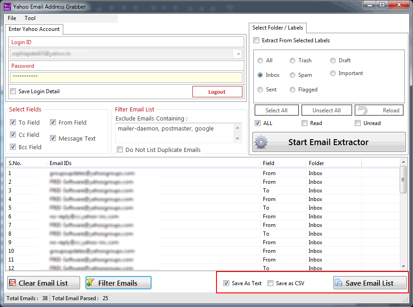Uncheck the Message Text checkbox
This screenshot has height=307, width=413.
tap(53, 138)
